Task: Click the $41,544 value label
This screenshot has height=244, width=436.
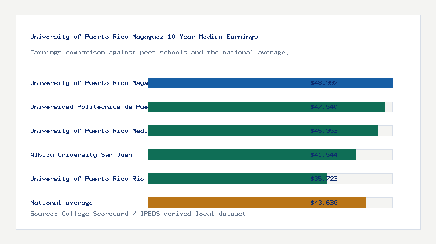Action: [x=324, y=155]
